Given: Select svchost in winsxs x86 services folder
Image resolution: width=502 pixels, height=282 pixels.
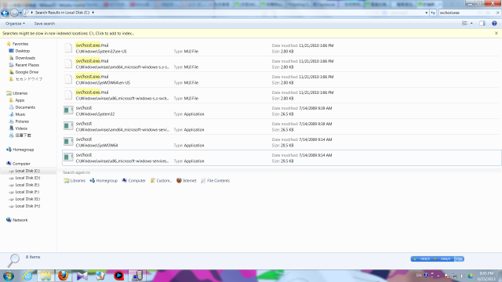Looking at the screenshot, I should 282,158.
